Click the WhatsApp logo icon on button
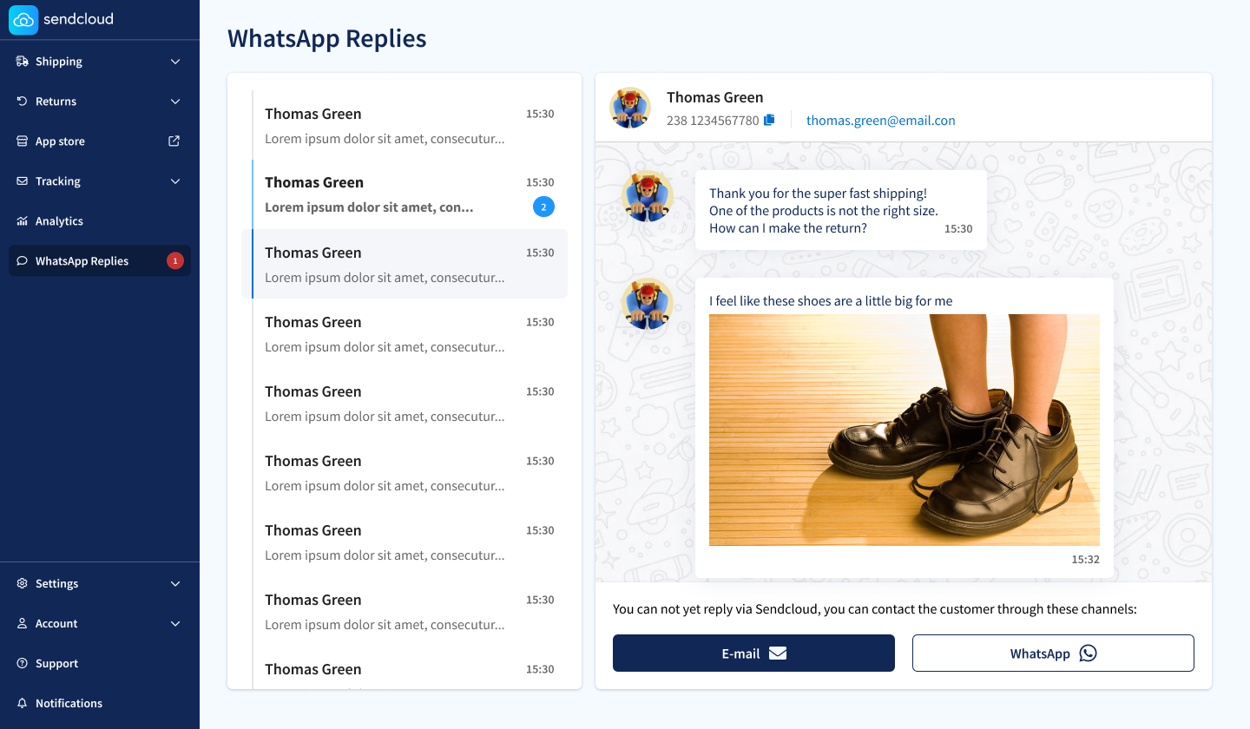Image resolution: width=1250 pixels, height=729 pixels. (x=1089, y=653)
